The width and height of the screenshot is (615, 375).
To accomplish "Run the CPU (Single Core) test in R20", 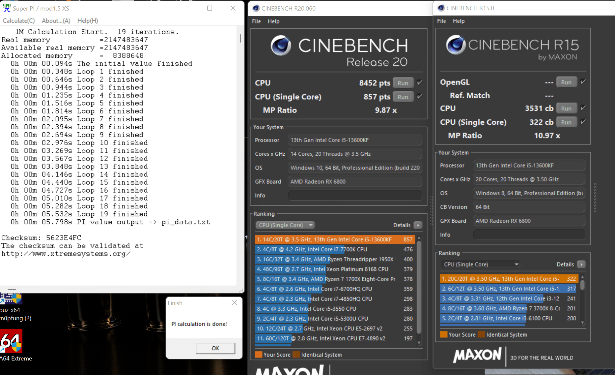I will (x=403, y=97).
